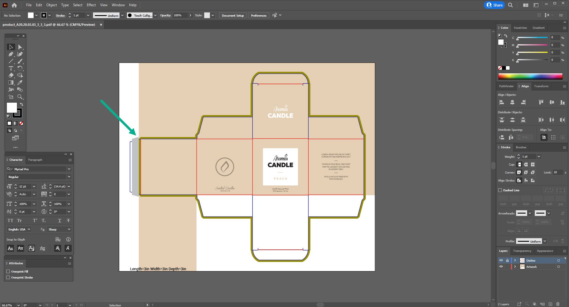Select the Rotate tool
This screenshot has width=569, height=307.
click(20, 68)
